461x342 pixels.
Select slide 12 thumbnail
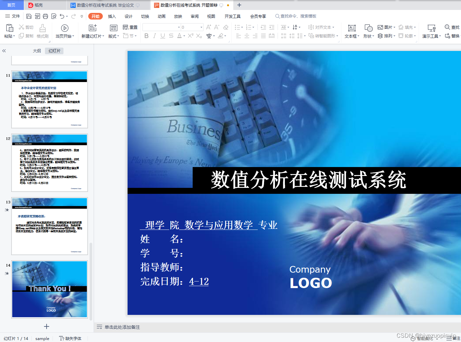50,163
